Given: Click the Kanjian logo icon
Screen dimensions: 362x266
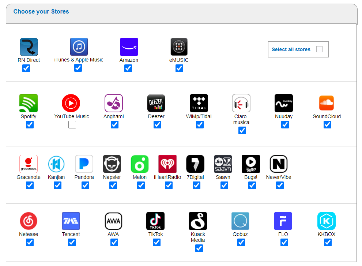Looking at the screenshot, I should click(x=56, y=164).
